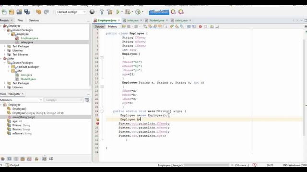Image resolution: width=307 pixels, height=172 pixels.
Task: Click the Open Project toolbar icon
Action: (x=19, y=12)
